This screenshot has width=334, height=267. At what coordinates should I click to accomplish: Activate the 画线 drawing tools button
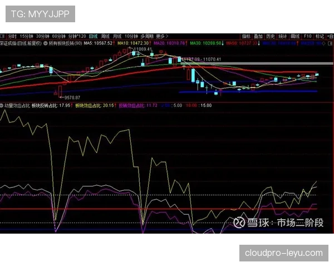click(295, 36)
